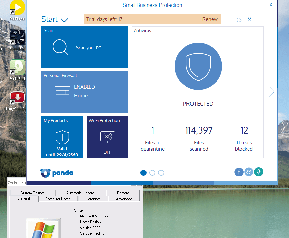Click the large Antivirus shield icon
Image resolution: width=289 pixels, height=238 pixels.
[198, 66]
